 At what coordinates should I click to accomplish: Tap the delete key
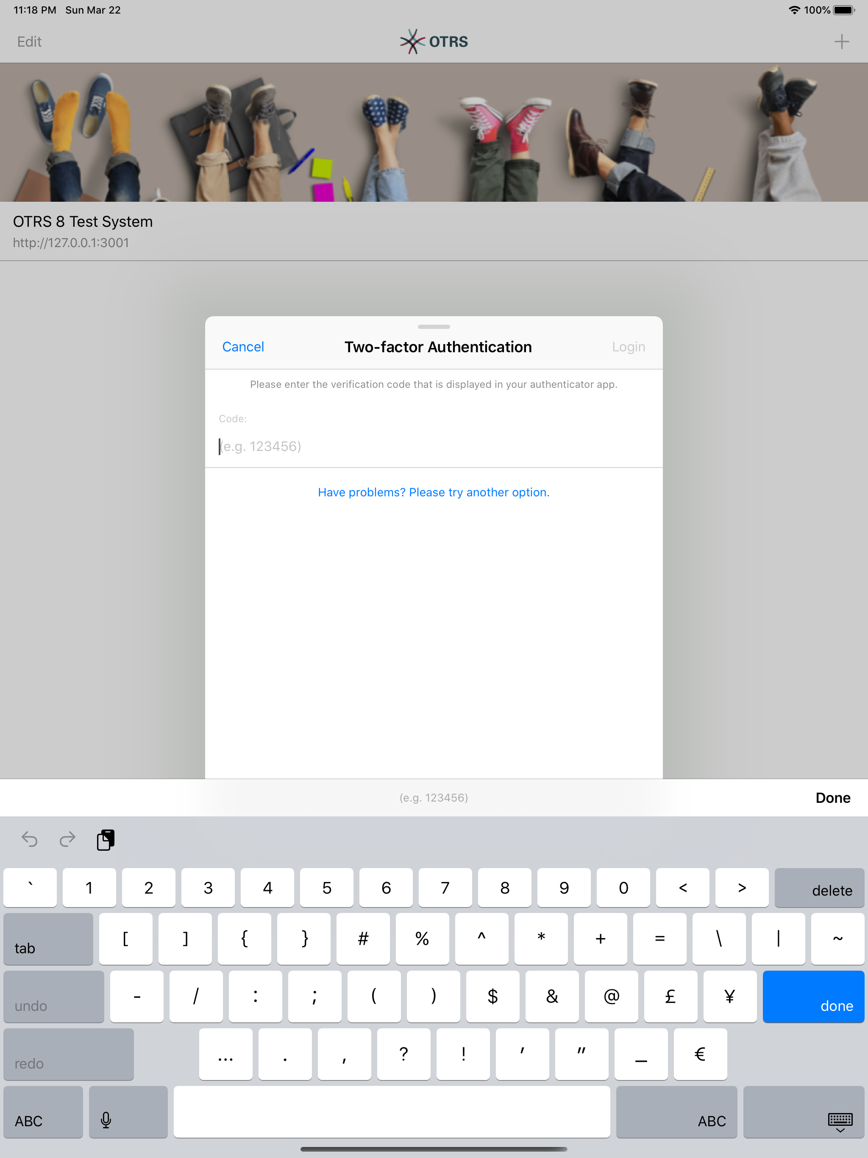point(819,888)
